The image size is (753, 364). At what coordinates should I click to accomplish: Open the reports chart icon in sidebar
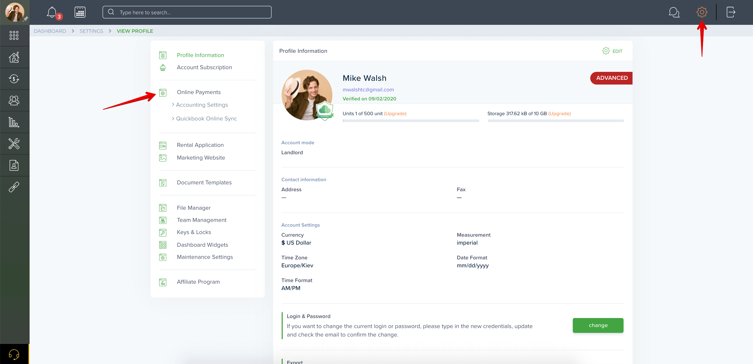point(14,122)
